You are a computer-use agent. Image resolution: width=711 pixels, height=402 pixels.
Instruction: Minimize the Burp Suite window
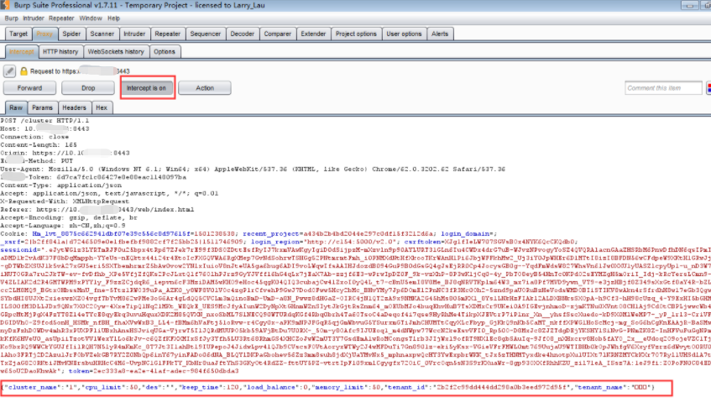pyautogui.click(x=689, y=5)
